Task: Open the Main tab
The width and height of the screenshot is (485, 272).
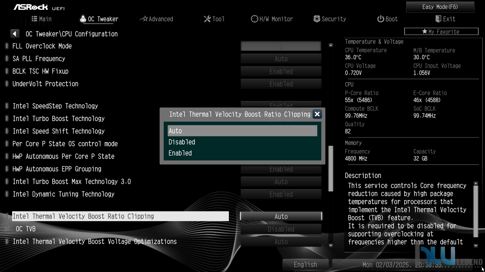Action: click(41, 19)
